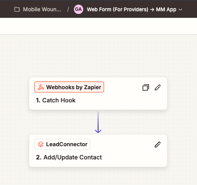Click the arrowhead above LeadConnector step
This screenshot has height=185, width=197.
(98, 131)
